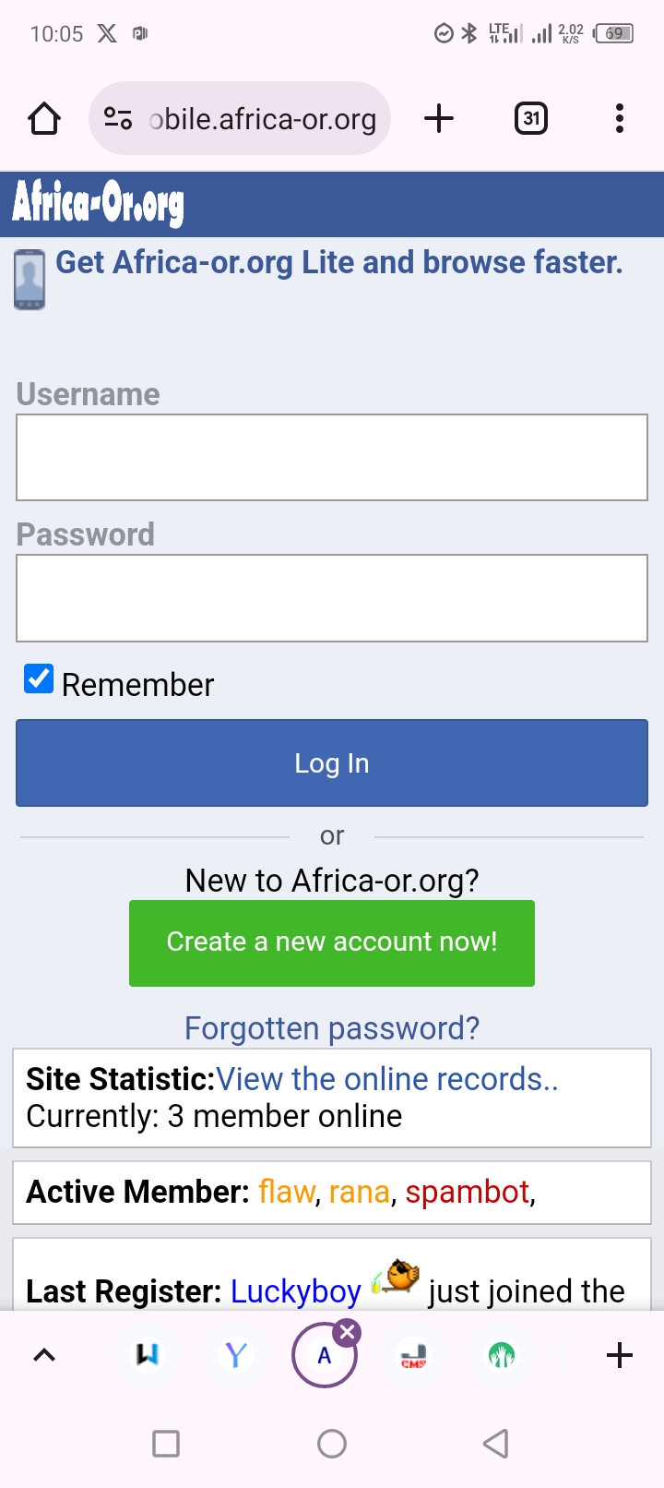Switch to the green hands icon tab
664x1488 pixels.
click(502, 1355)
